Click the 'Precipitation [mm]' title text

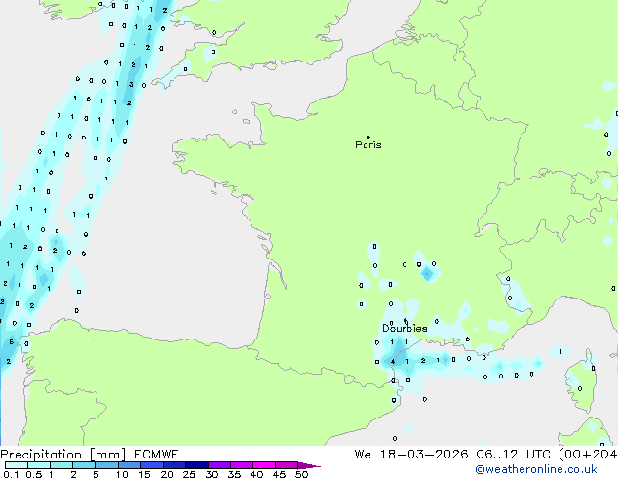click(63, 455)
